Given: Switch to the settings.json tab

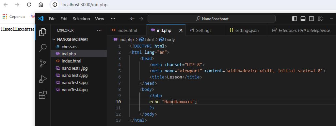Looking at the screenshot, I should coord(244,30).
